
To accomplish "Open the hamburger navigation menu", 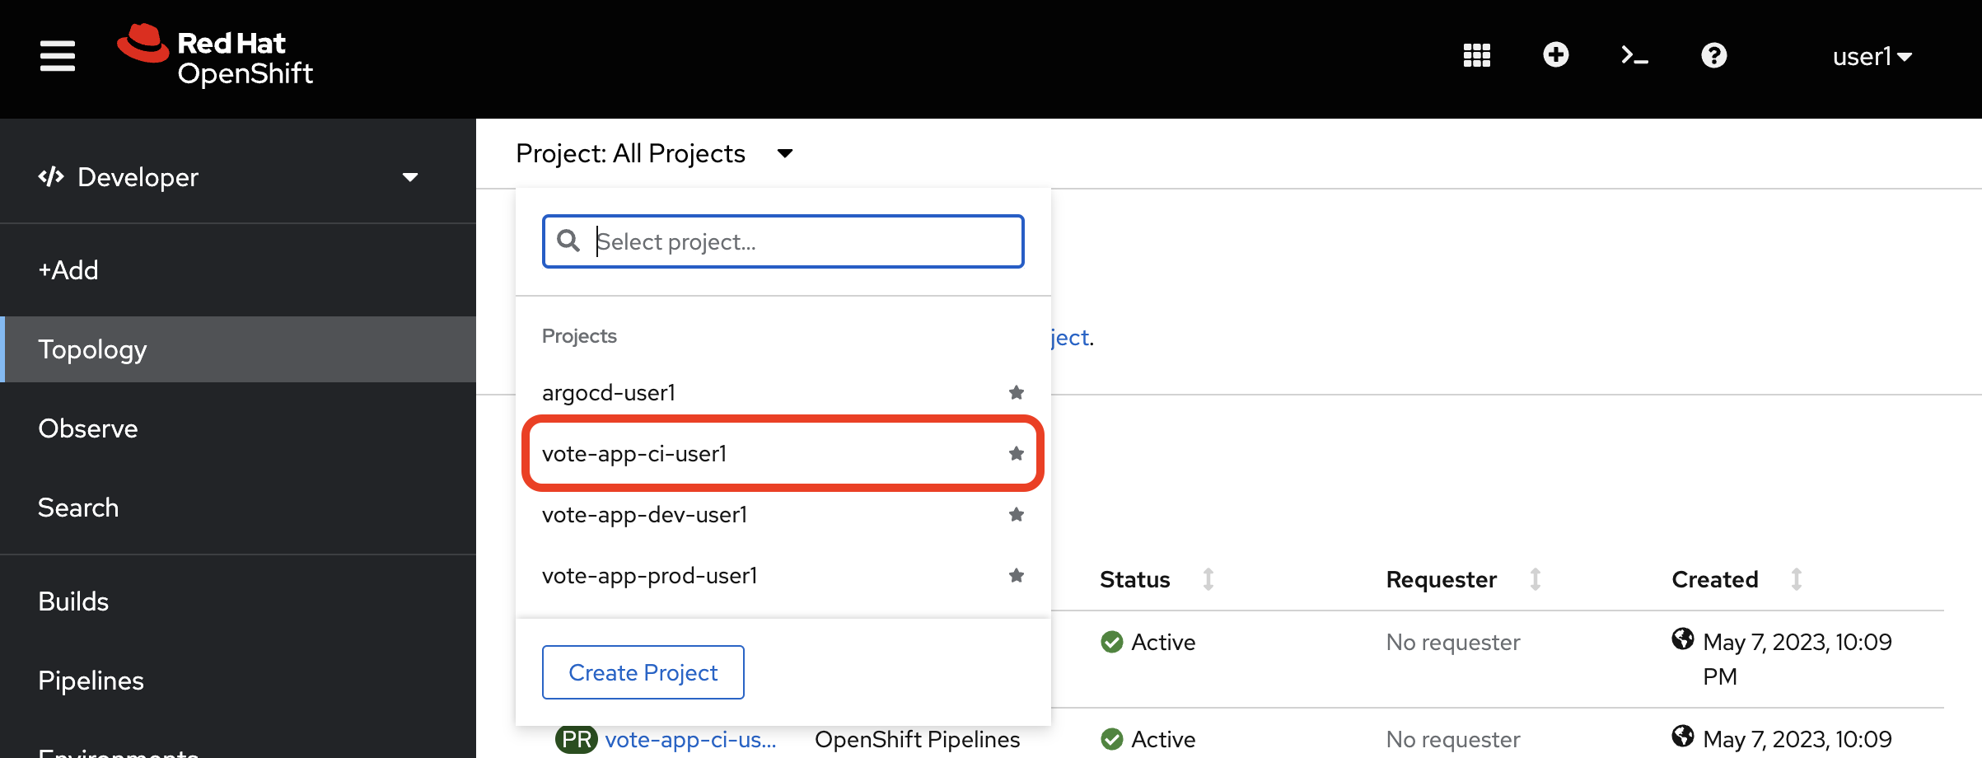I will point(57,56).
